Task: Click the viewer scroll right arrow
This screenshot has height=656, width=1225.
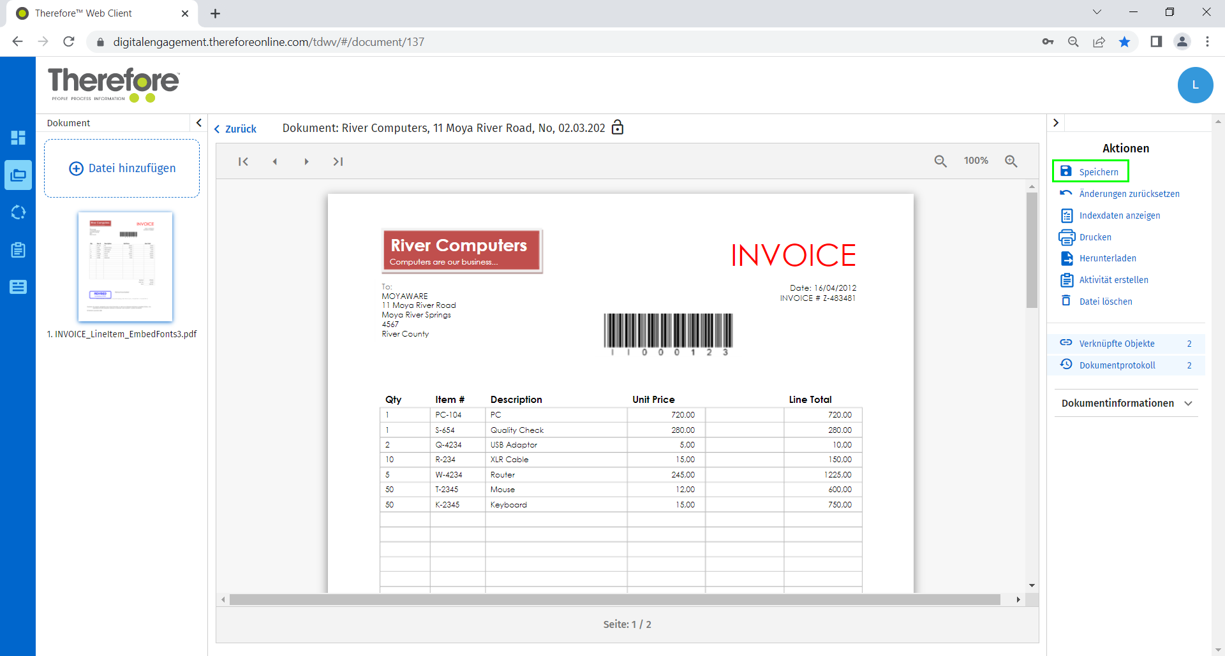Action: [x=1018, y=599]
